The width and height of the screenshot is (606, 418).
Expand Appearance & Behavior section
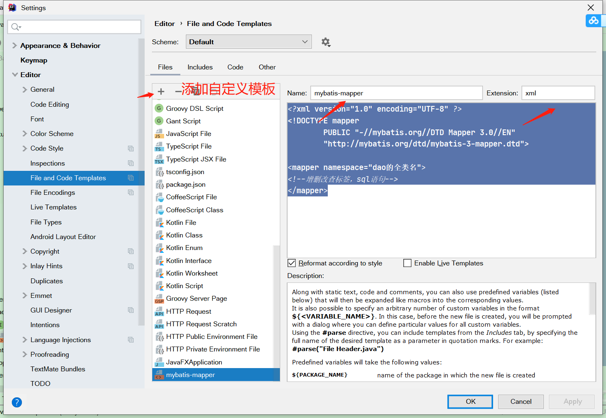tap(15, 45)
